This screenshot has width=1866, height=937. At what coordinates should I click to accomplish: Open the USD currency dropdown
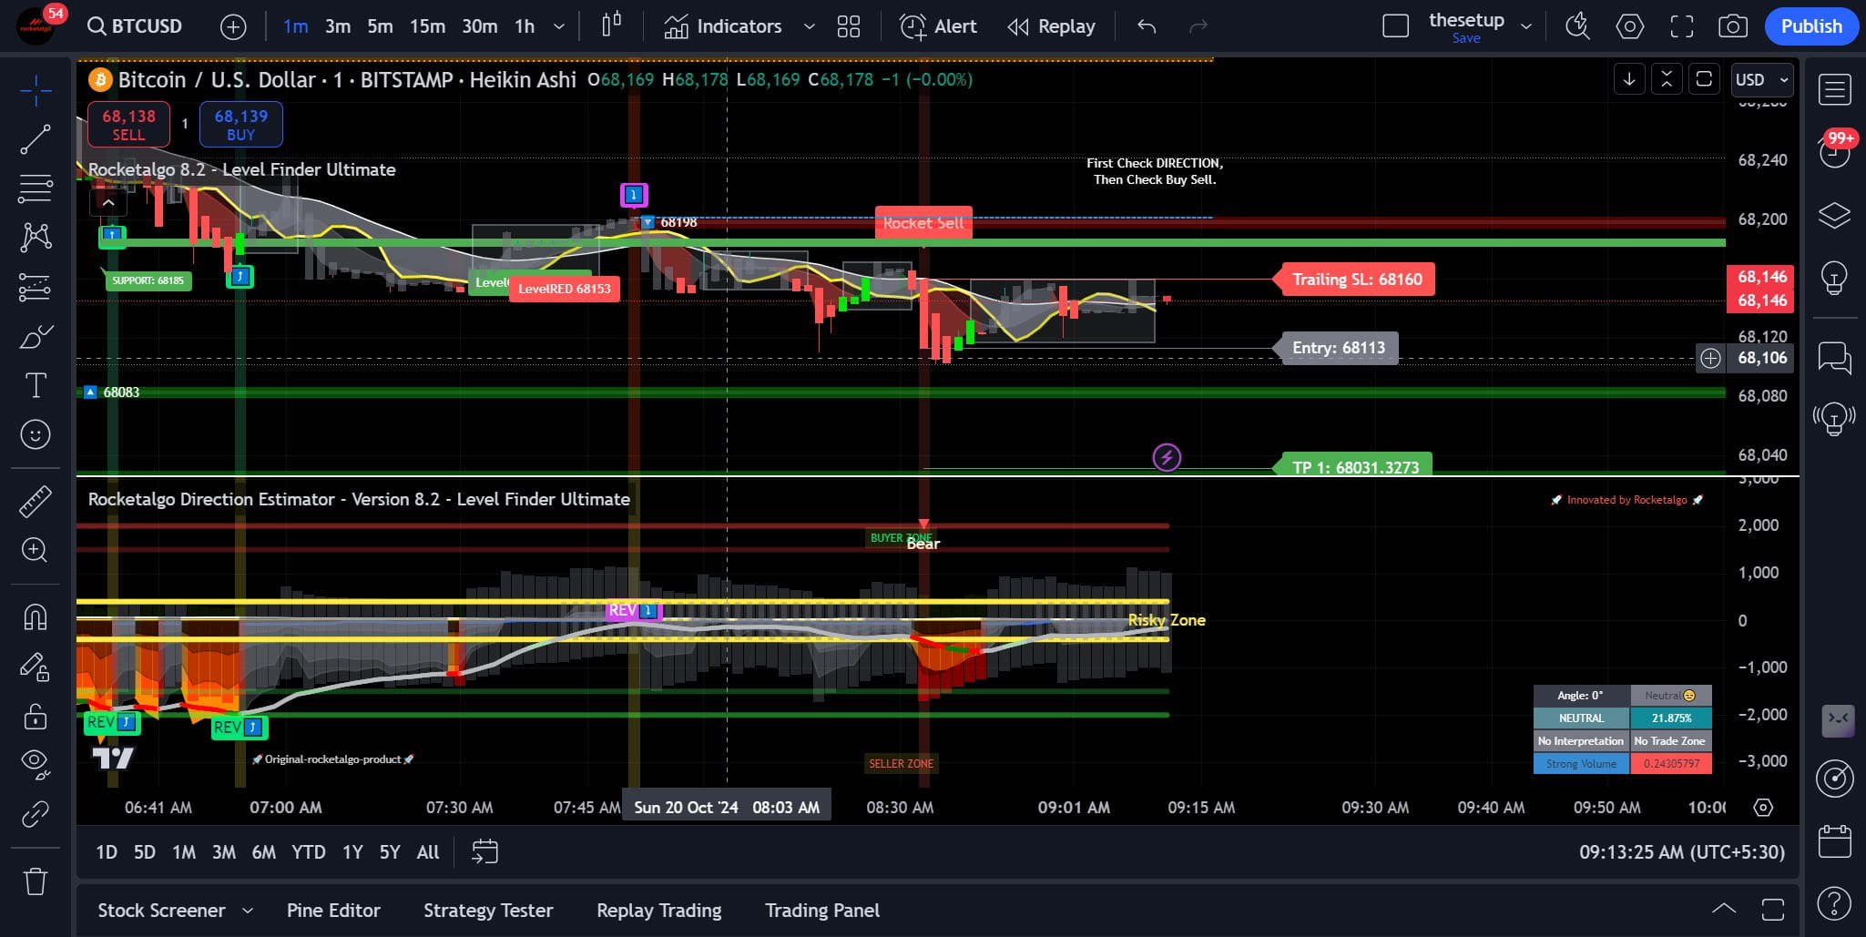(1761, 79)
